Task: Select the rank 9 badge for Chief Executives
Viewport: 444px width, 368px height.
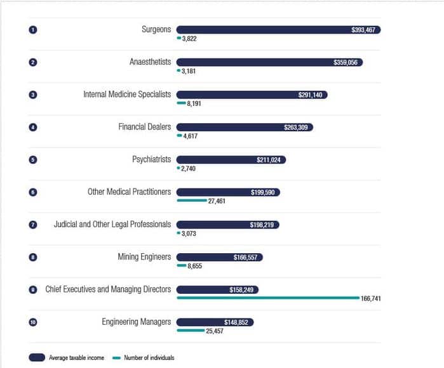Action: point(33,290)
